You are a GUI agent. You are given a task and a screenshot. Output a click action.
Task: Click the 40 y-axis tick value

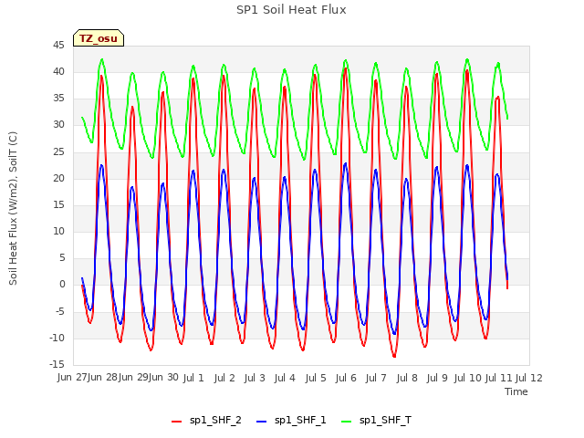coord(58,71)
